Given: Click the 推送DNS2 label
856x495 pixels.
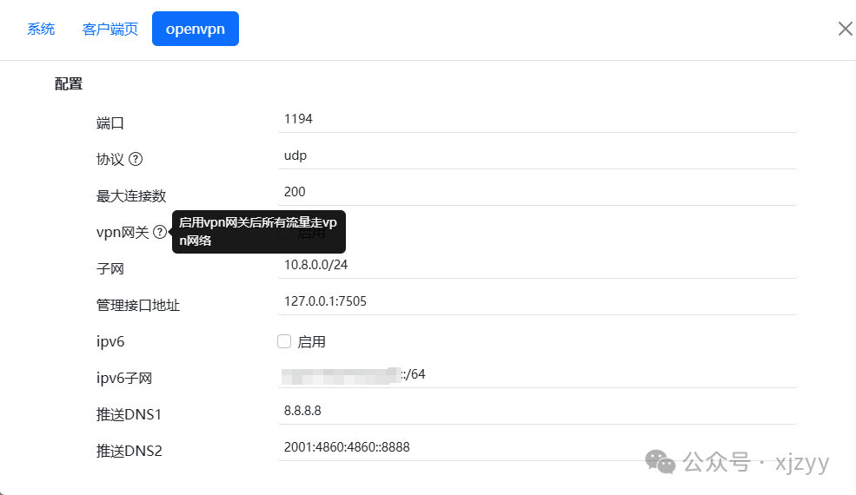Looking at the screenshot, I should [129, 451].
